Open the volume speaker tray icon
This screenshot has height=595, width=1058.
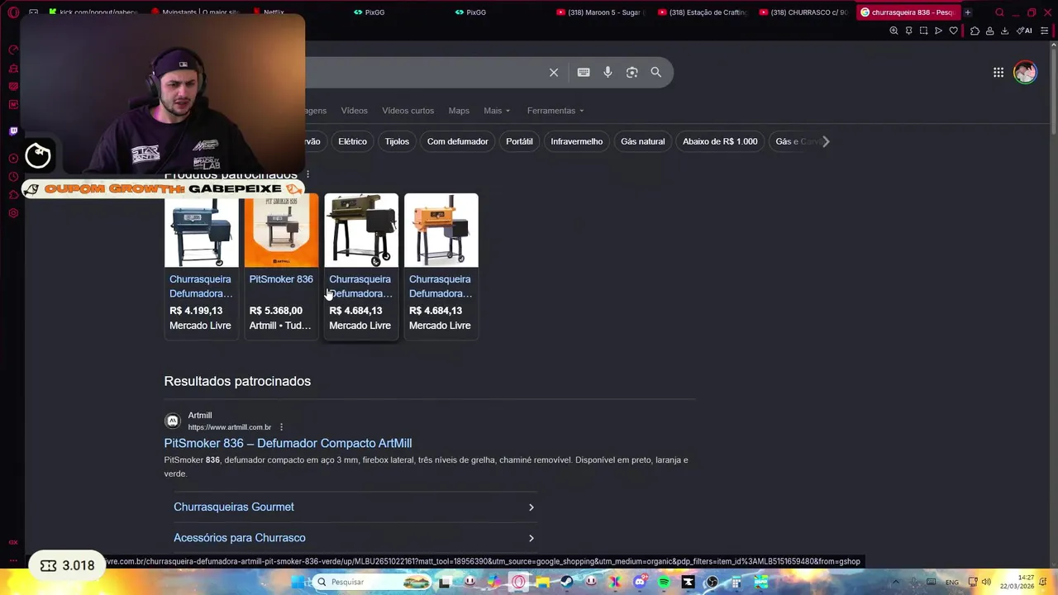point(986,582)
